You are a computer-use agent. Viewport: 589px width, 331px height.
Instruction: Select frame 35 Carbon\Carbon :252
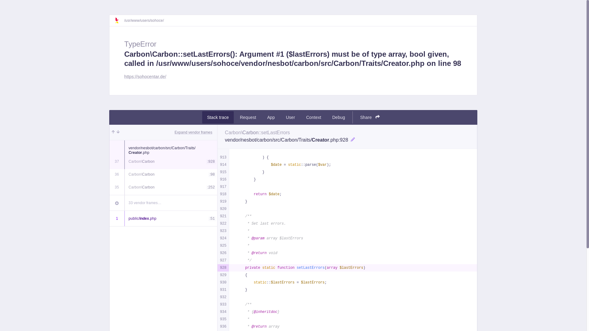163,187
